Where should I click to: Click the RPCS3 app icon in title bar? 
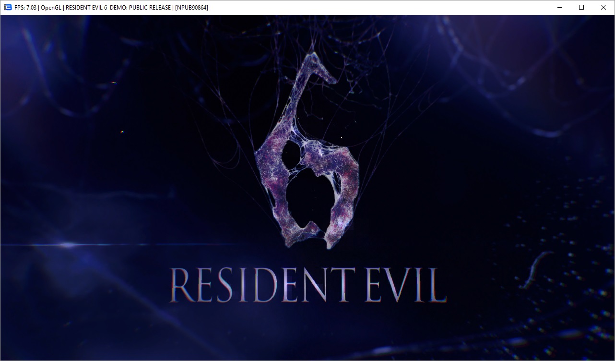click(x=8, y=7)
